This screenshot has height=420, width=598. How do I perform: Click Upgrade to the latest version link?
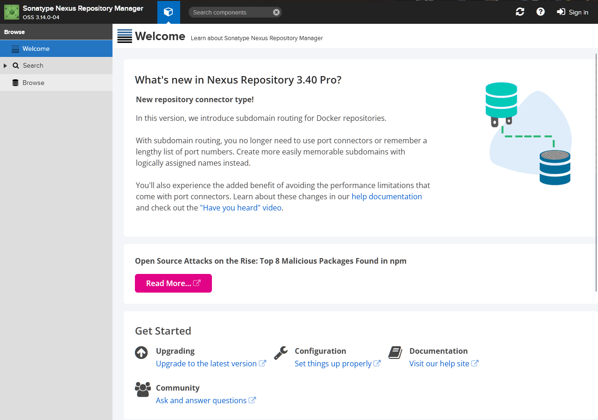[206, 364]
